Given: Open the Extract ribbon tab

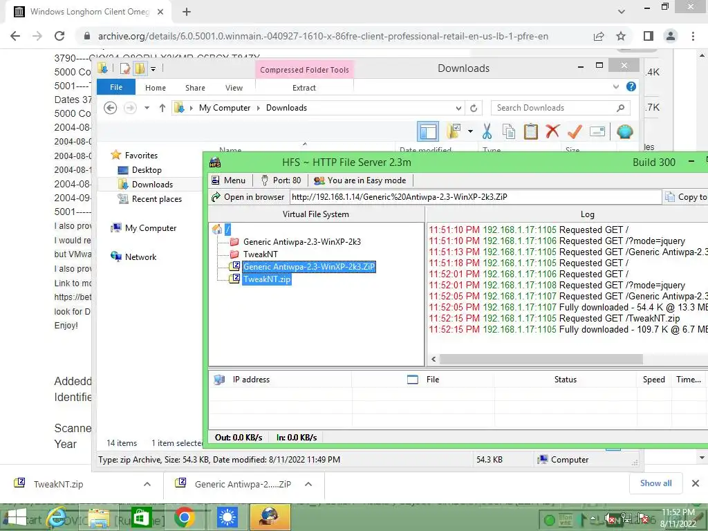Looking at the screenshot, I should pos(304,88).
